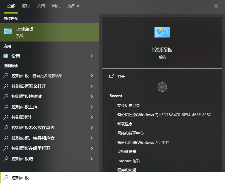The height and width of the screenshot is (183, 225).
Task: Click search icon beside 控制面板怎么打开
Action: click(x=6, y=86)
